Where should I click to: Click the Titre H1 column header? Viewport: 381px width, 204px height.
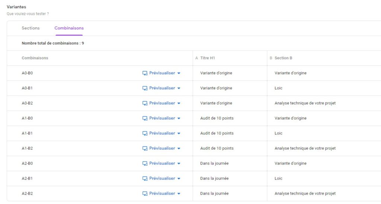208,58
